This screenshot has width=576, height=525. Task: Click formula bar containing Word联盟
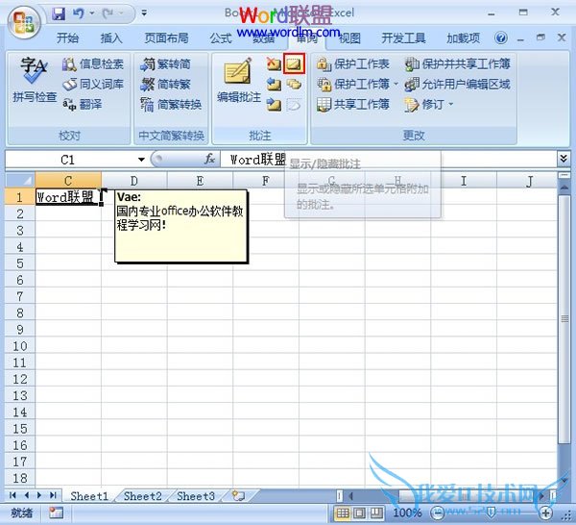click(388, 160)
